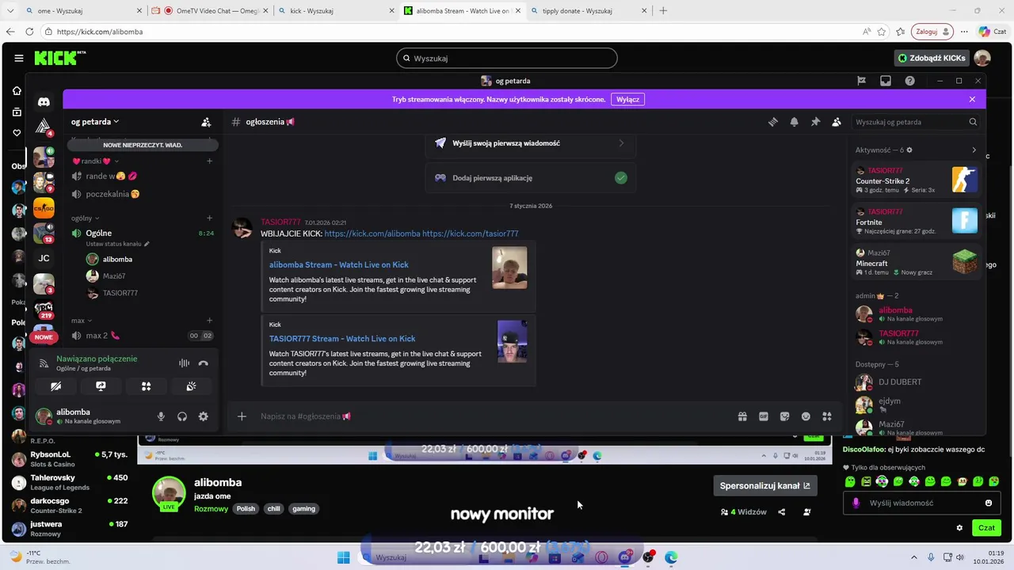Toggle noise suppression waveform icon
Screen dimensions: 1014x570
(184, 363)
